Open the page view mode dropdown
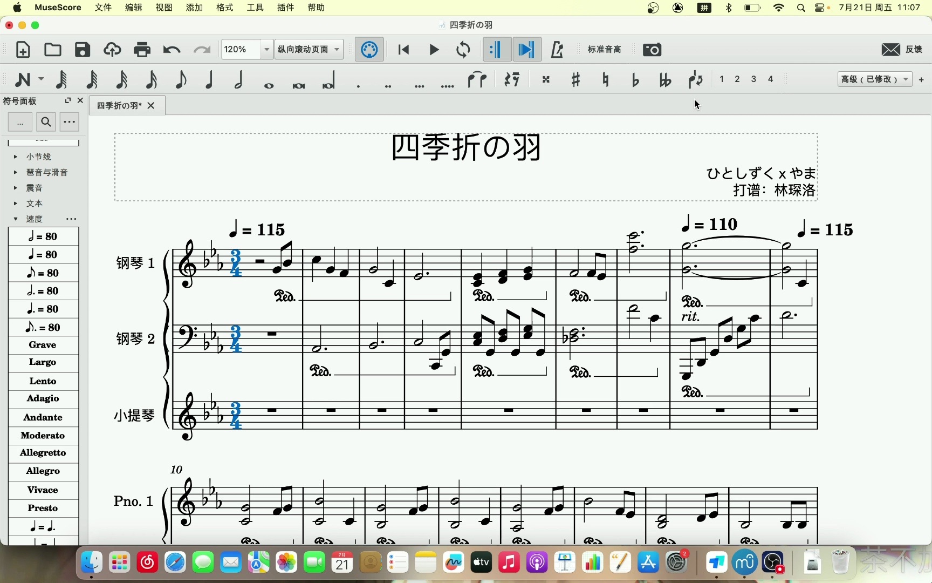This screenshot has height=583, width=932. point(309,50)
